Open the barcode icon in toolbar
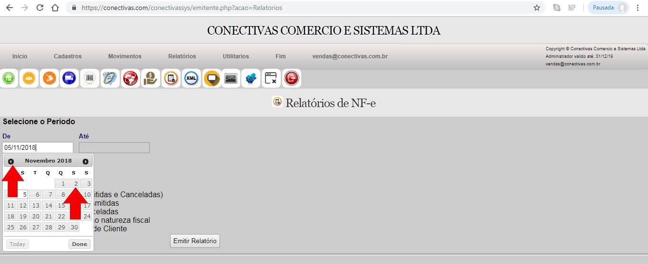Screen dimensions: 648x264 [x=90, y=78]
